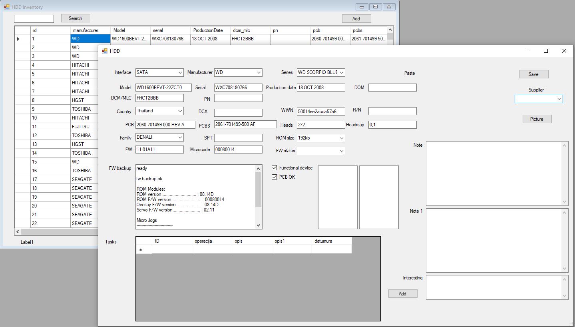Click the Production date field
This screenshot has width=575, height=327.
pos(321,87)
